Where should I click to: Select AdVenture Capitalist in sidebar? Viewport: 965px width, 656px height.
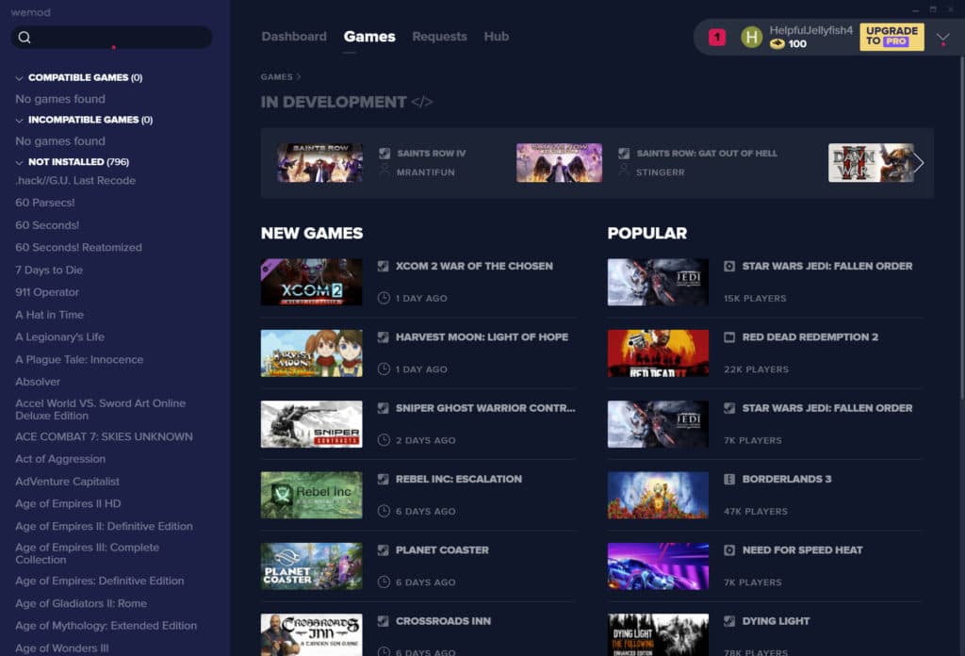pyautogui.click(x=67, y=482)
